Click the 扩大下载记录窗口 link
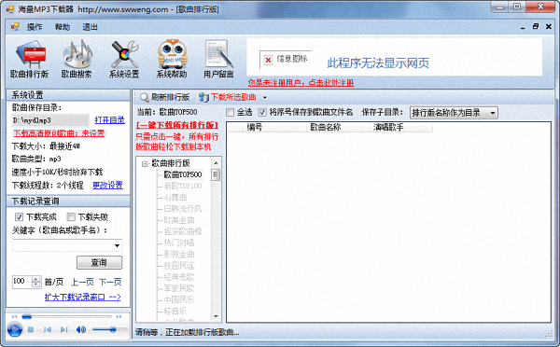This screenshot has width=560, height=347. coord(82,297)
